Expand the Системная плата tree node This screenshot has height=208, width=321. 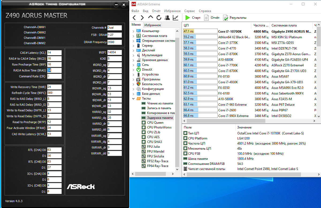(133, 36)
